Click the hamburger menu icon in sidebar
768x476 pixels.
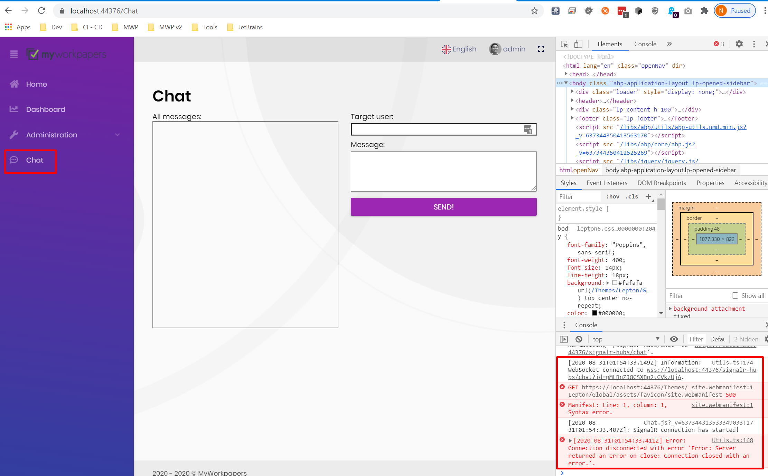click(14, 54)
